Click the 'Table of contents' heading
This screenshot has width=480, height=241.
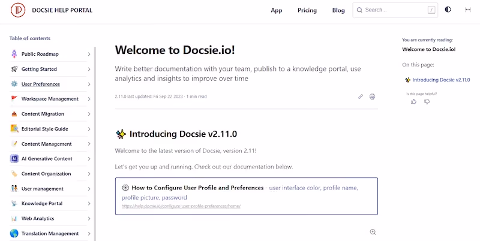click(x=29, y=38)
